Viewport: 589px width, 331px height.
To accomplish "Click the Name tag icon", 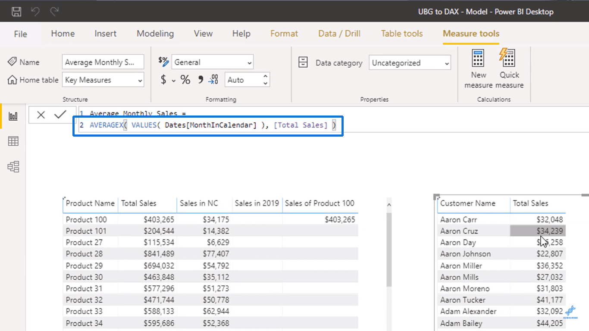I will 13,62.
